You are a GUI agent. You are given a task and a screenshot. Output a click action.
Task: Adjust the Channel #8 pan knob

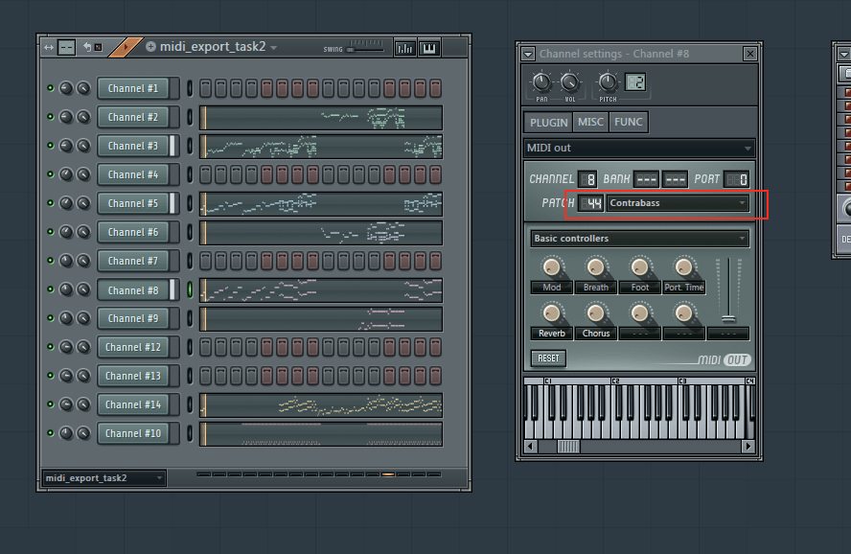pos(66,289)
